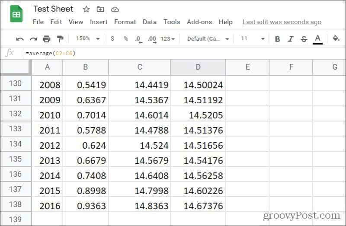The height and width of the screenshot is (226, 346).
Task: Open the Data menu
Action: [x=150, y=22]
